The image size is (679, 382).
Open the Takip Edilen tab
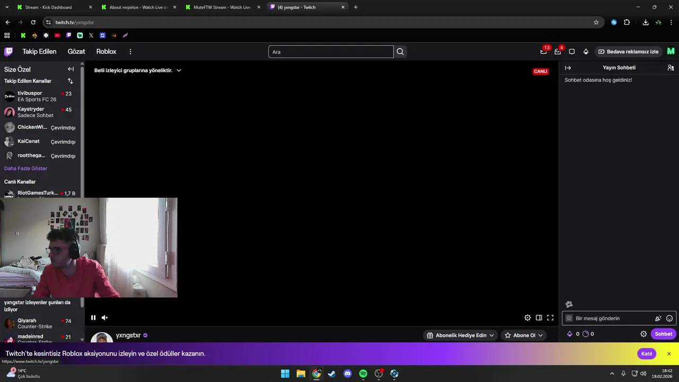click(39, 51)
